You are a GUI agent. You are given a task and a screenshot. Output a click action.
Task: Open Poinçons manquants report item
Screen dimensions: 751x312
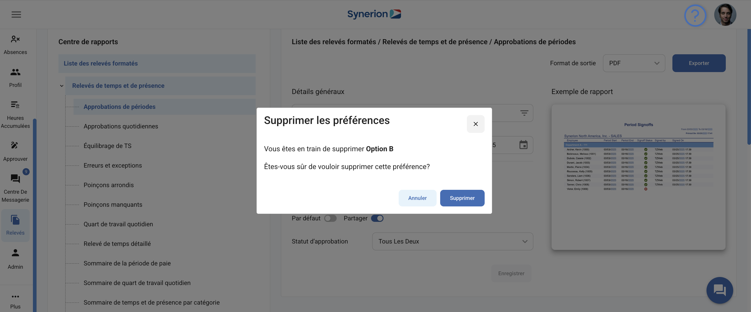(113, 205)
